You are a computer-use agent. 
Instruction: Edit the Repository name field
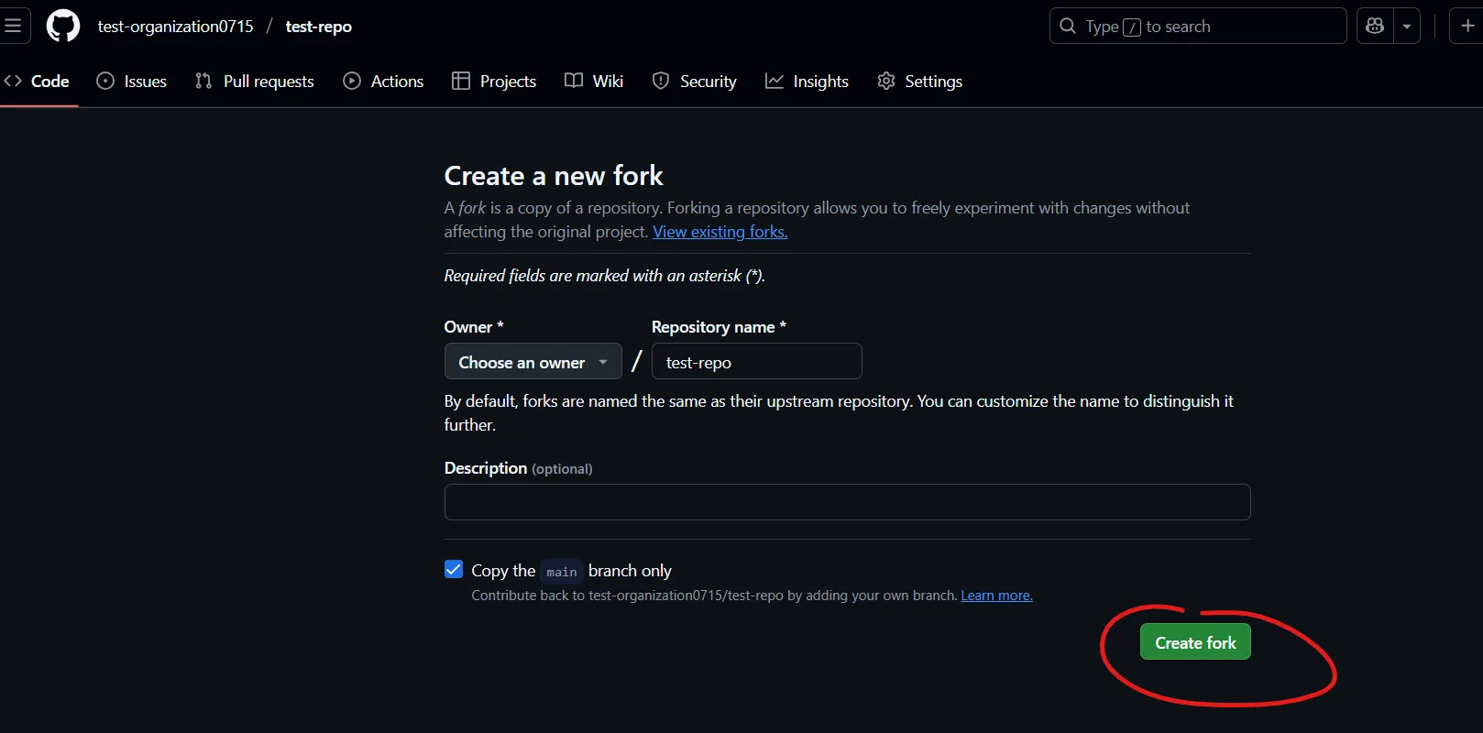pos(757,362)
